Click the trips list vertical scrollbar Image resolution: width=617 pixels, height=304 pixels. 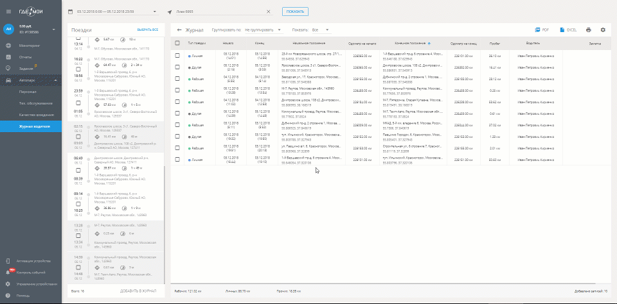tap(165, 224)
